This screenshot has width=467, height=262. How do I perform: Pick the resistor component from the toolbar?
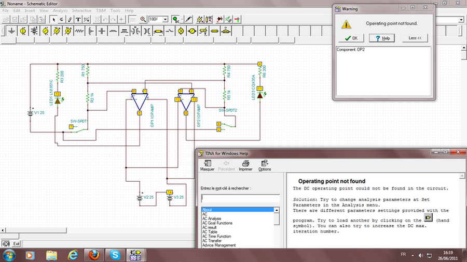tap(79, 31)
